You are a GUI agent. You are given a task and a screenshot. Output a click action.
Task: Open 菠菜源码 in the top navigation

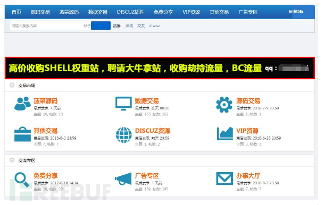pyautogui.click(x=69, y=12)
